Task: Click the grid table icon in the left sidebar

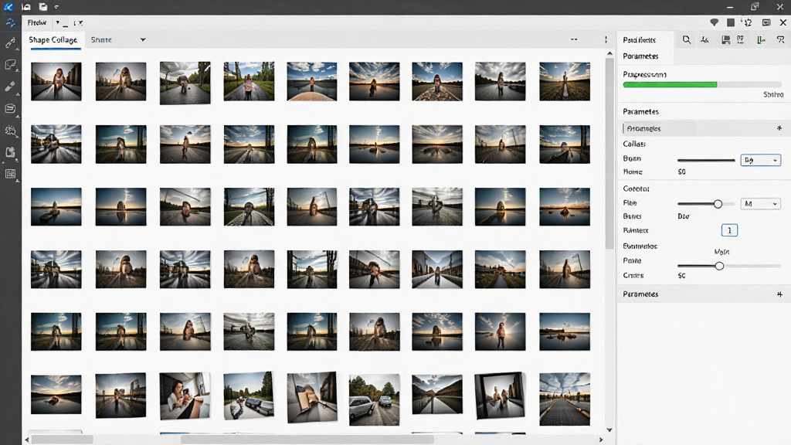Action: click(10, 174)
